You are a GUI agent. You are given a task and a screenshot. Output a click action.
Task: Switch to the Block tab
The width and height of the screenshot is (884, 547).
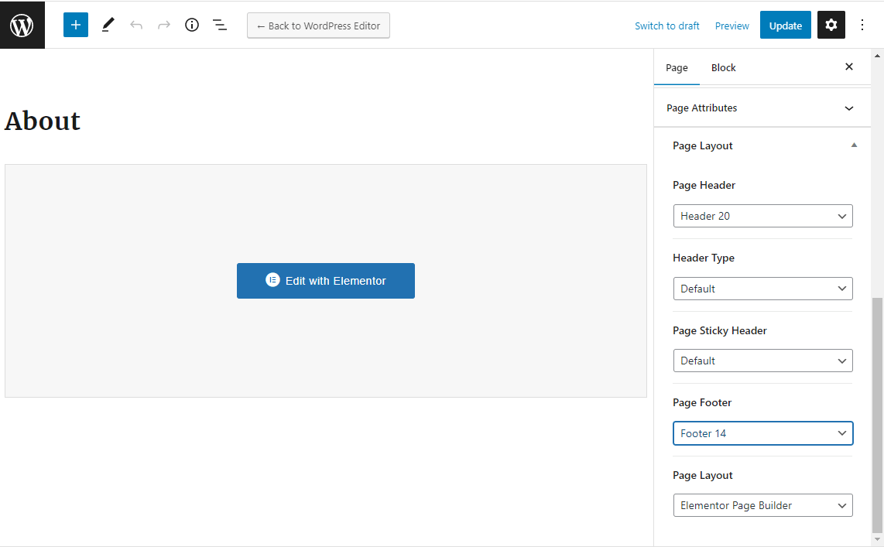tap(723, 68)
